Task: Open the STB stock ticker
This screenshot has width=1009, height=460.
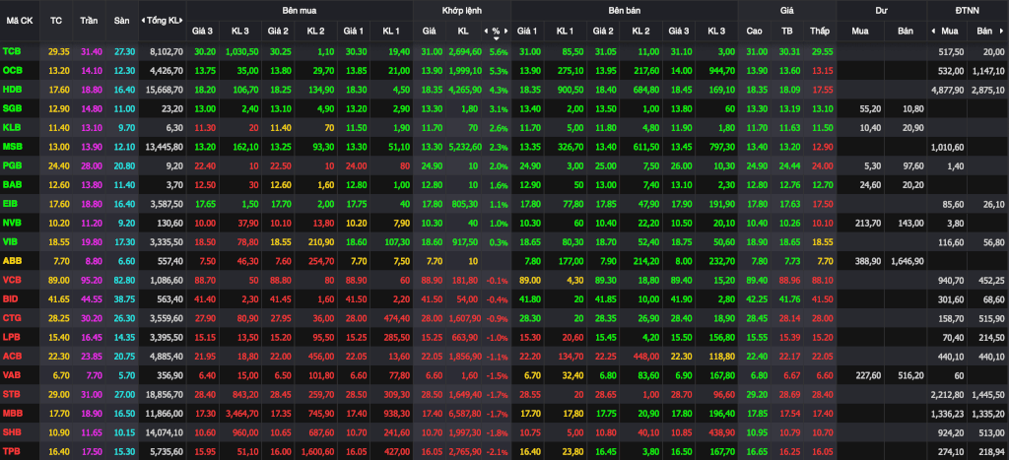Action: (x=11, y=394)
